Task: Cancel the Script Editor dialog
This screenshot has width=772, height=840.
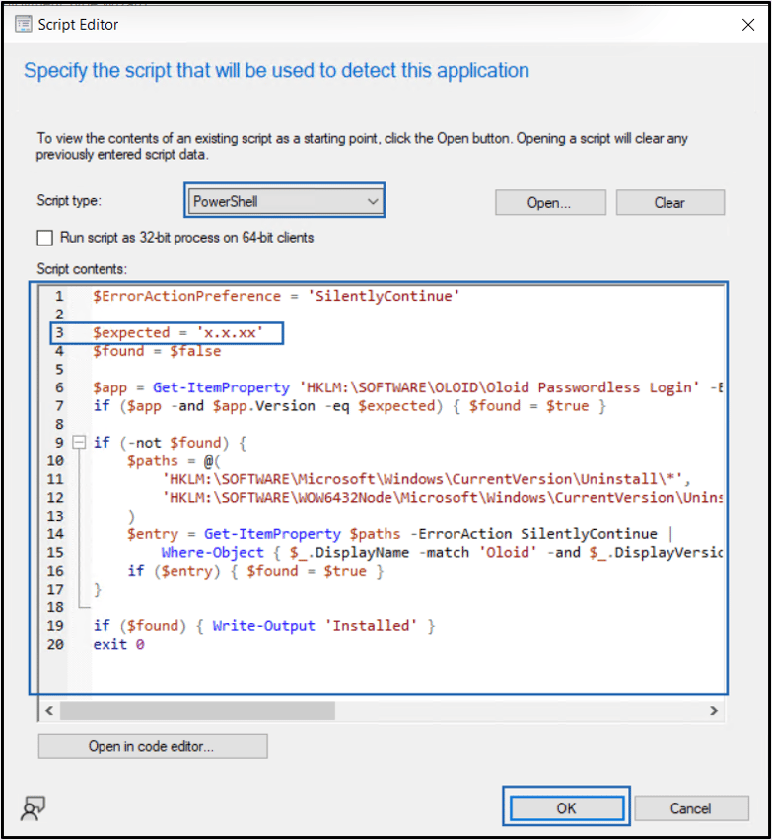Action: click(x=691, y=808)
